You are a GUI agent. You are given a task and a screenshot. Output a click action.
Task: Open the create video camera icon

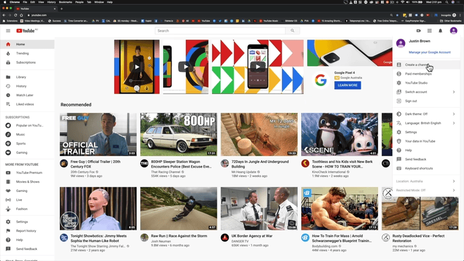418,31
